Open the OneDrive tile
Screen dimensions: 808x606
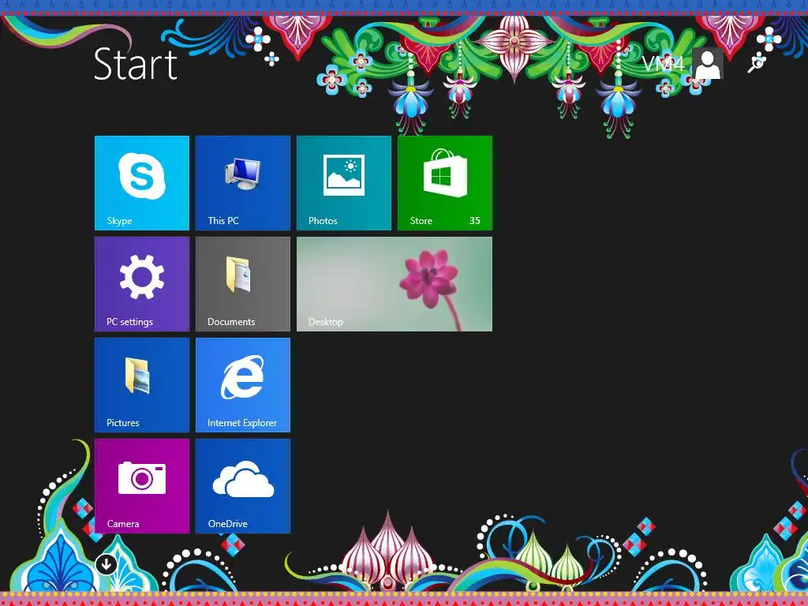[243, 486]
